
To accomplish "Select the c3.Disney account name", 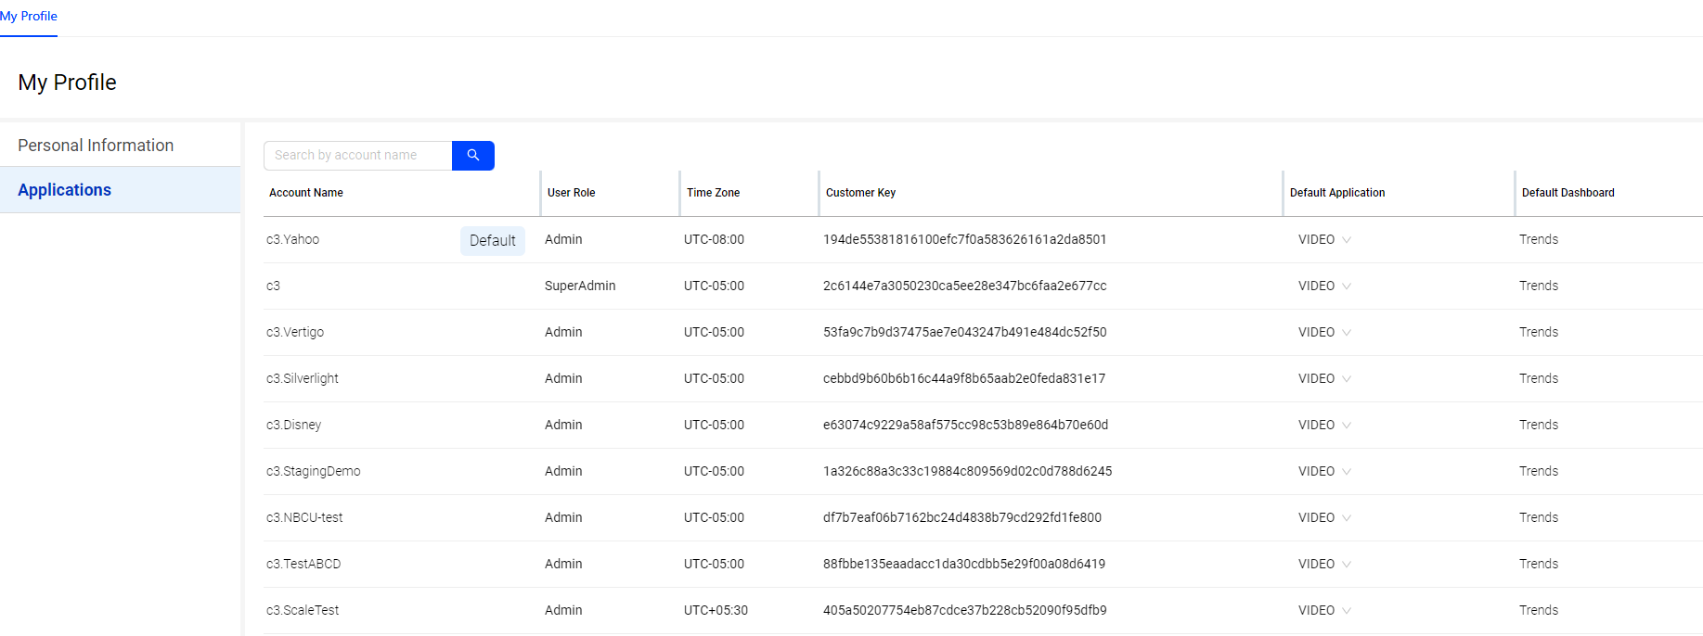I will [293, 425].
